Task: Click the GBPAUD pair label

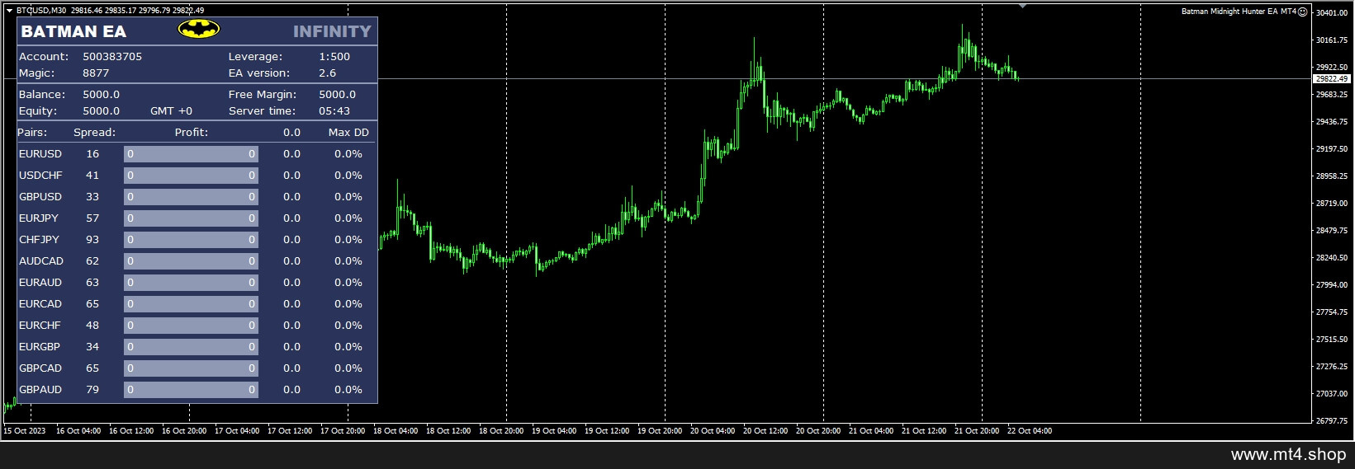Action: click(40, 390)
